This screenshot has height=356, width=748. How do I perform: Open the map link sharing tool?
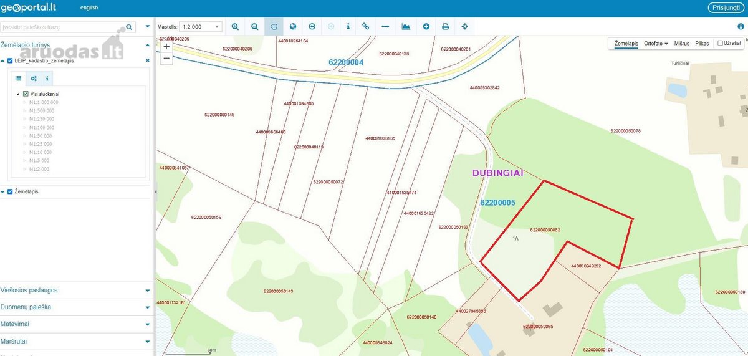click(x=366, y=27)
